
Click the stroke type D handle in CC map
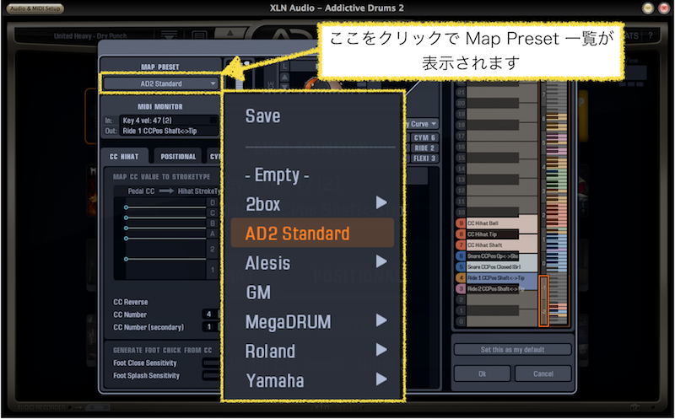126,207
